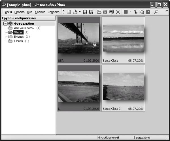Click the Paste clipboard icon

[148, 12]
